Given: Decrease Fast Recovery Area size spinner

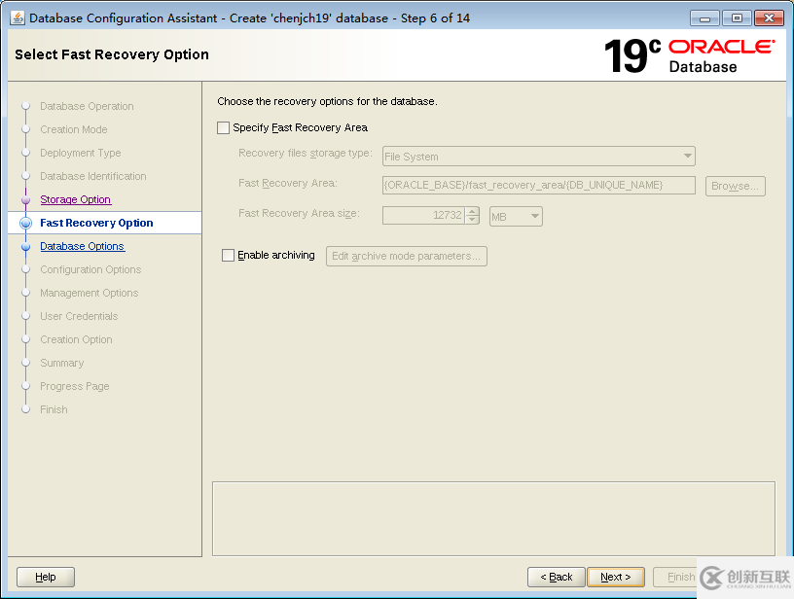Looking at the screenshot, I should pos(472,220).
